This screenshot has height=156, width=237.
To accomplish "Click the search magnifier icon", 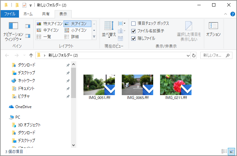I will point(228,55).
